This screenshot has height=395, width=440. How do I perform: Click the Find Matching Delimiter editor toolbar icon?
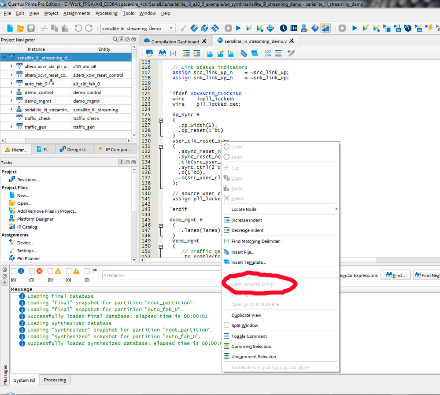pyautogui.click(x=173, y=53)
